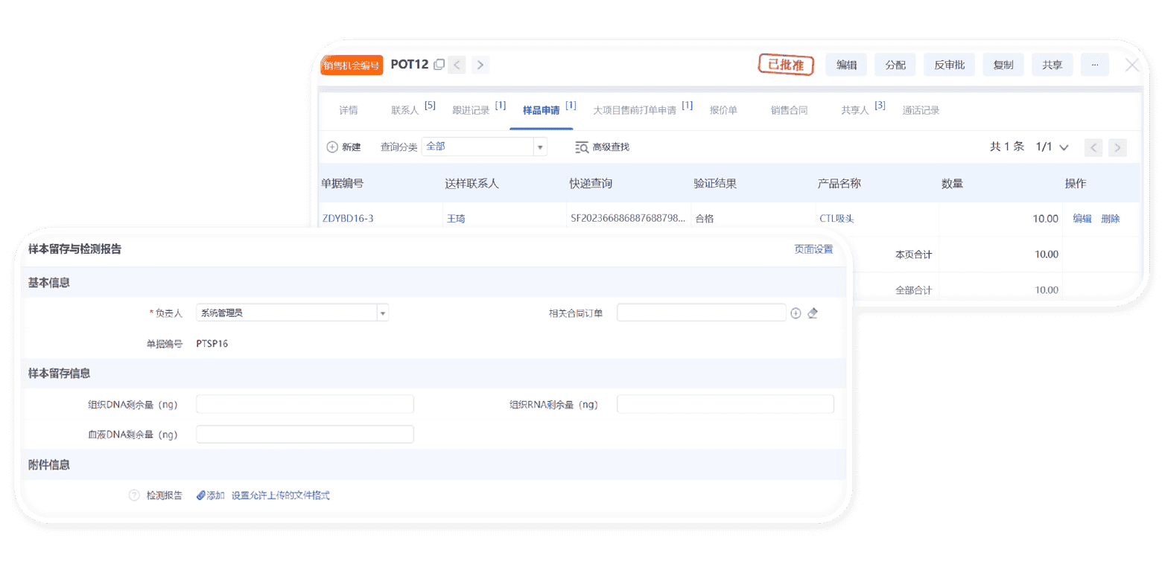Open the ZDYBD16-3 record link
This screenshot has width=1162, height=567.
[x=348, y=219]
